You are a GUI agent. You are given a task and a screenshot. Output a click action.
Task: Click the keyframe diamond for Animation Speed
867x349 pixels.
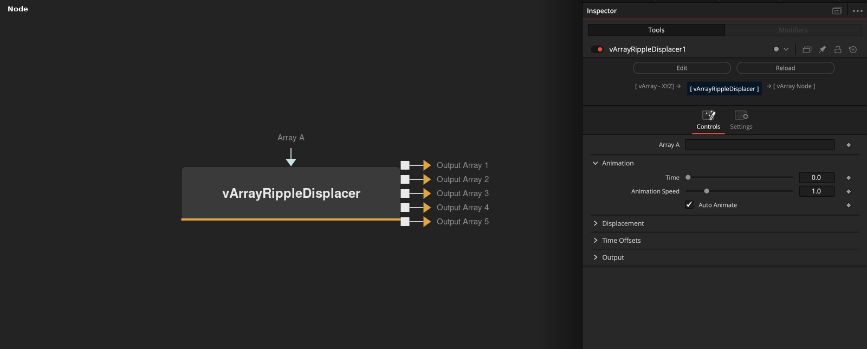click(x=849, y=191)
